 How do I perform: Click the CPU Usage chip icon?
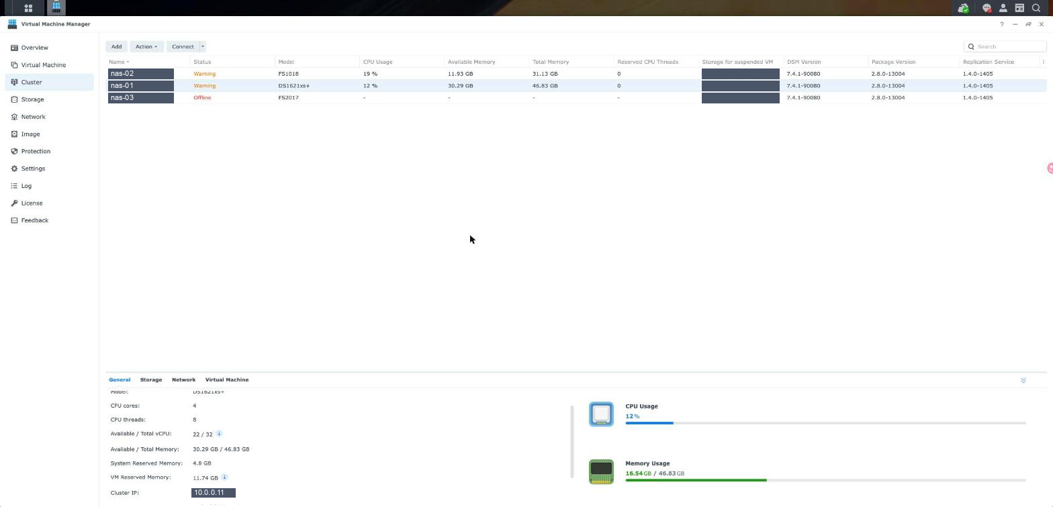601,414
